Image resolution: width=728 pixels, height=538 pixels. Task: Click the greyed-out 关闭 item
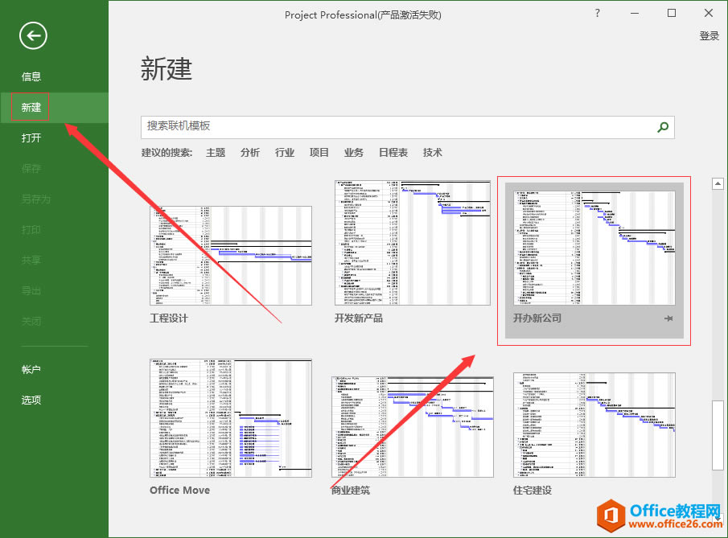pyautogui.click(x=31, y=321)
